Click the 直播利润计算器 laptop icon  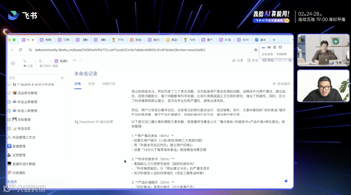(9, 164)
